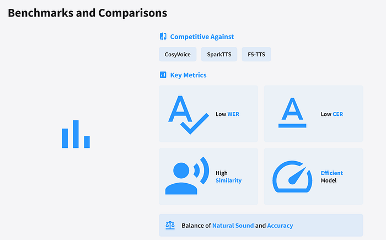
Task: Click the blue CER text
Action: (x=337, y=114)
